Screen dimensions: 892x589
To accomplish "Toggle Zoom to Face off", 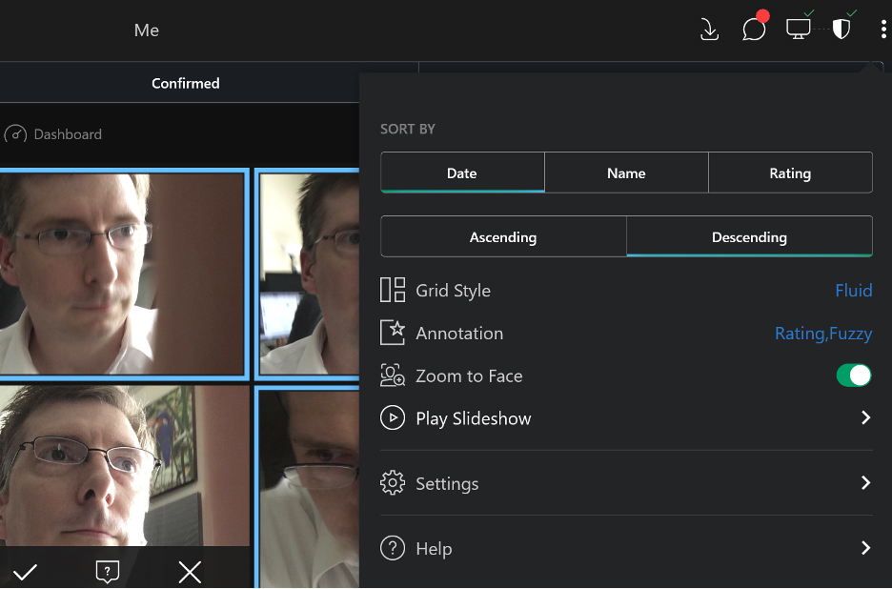I will tap(854, 375).
